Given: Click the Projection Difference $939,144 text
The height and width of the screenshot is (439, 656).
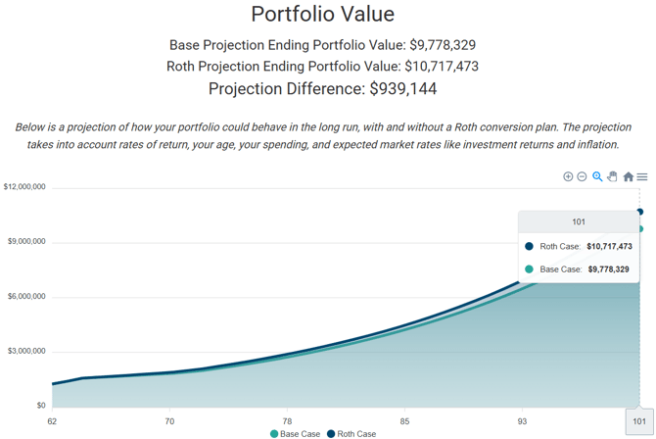Looking at the screenshot, I should [x=323, y=88].
